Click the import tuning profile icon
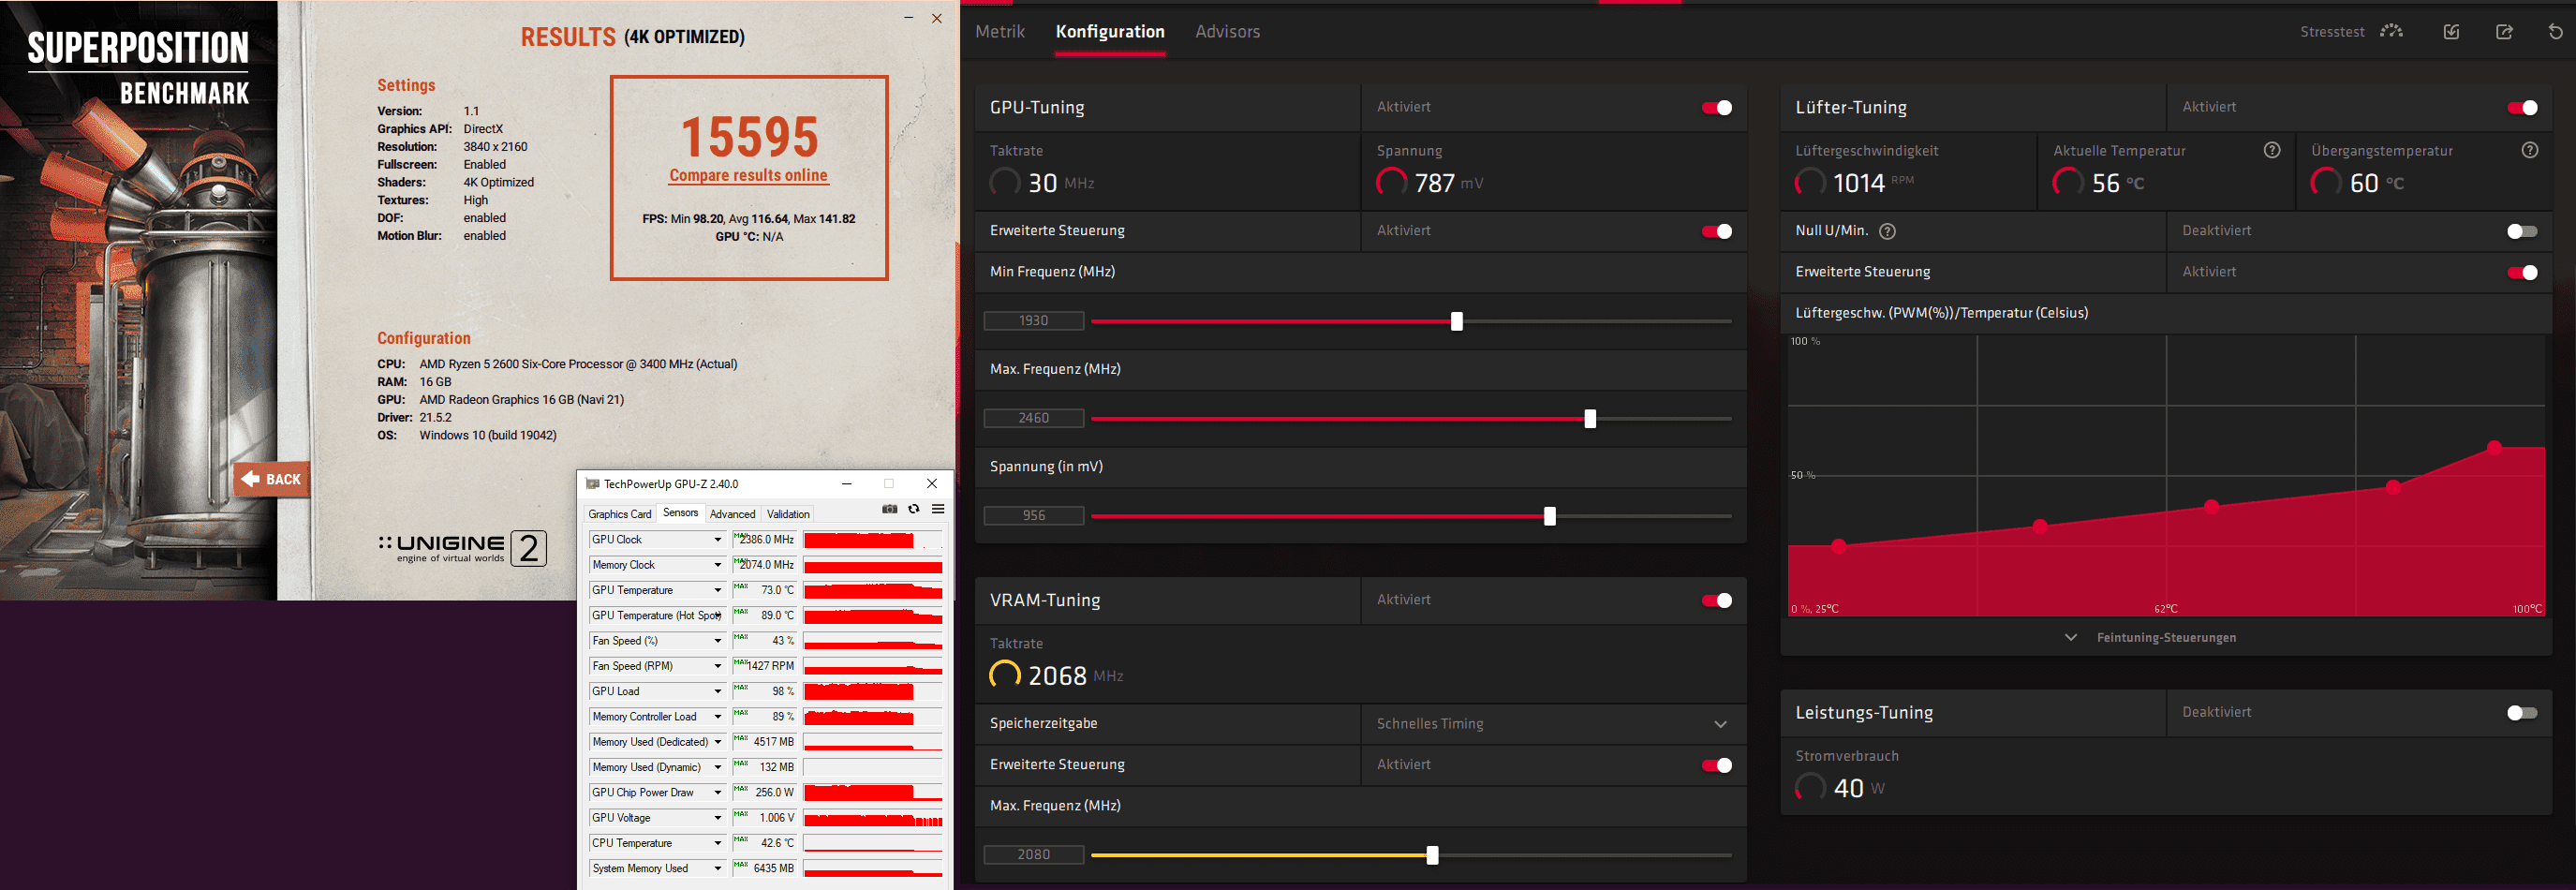2576x890 pixels. [2451, 31]
